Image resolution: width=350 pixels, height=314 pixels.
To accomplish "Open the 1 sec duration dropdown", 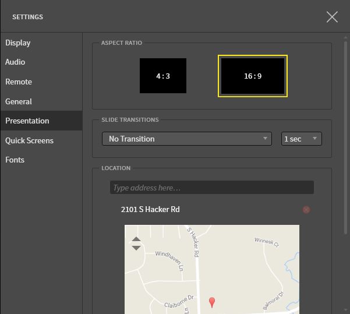I will click(x=301, y=139).
